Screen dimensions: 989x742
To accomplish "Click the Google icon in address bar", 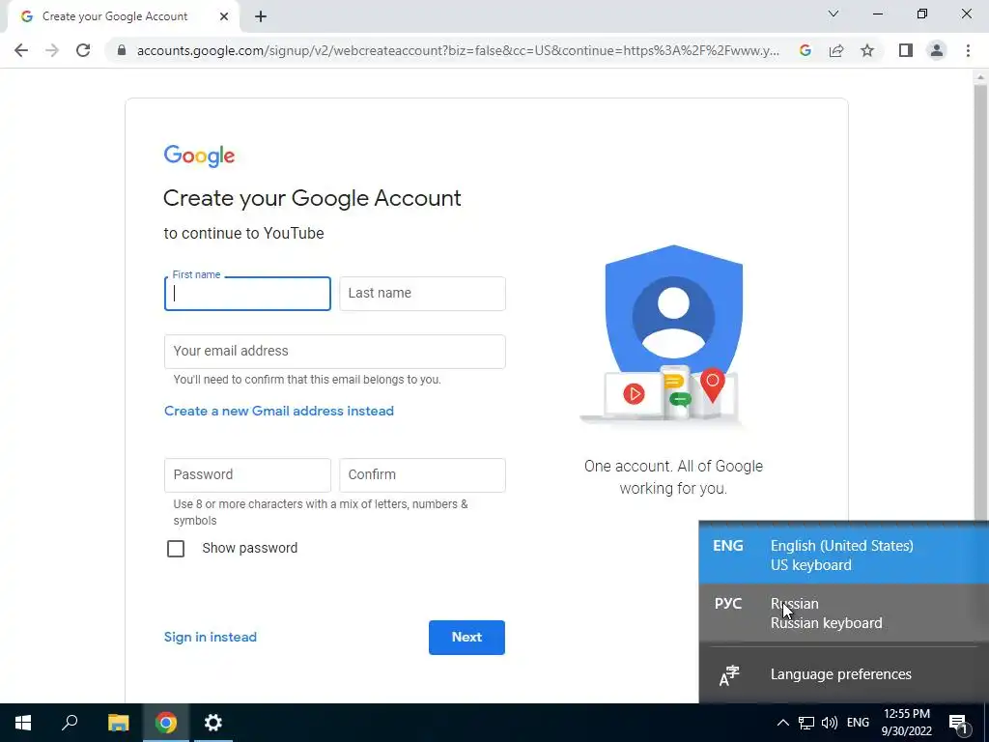I will [x=805, y=50].
